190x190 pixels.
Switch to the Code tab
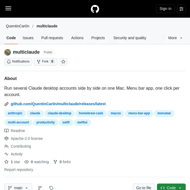coord(11,38)
